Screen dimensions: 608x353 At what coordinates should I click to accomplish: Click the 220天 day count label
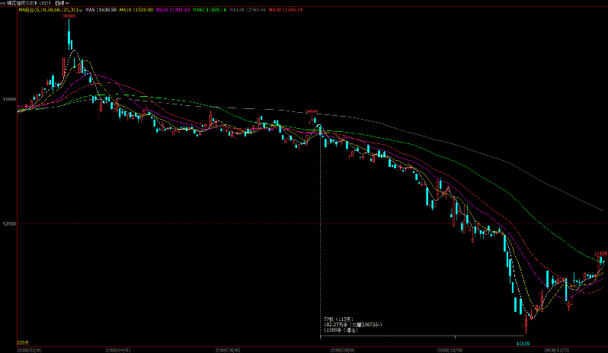[23, 342]
